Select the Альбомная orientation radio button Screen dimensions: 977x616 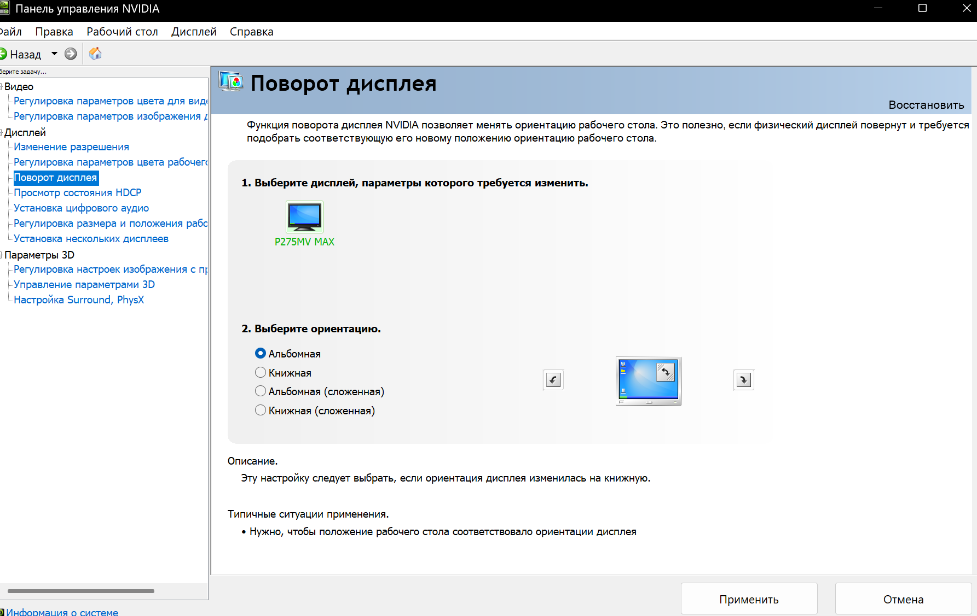point(261,354)
